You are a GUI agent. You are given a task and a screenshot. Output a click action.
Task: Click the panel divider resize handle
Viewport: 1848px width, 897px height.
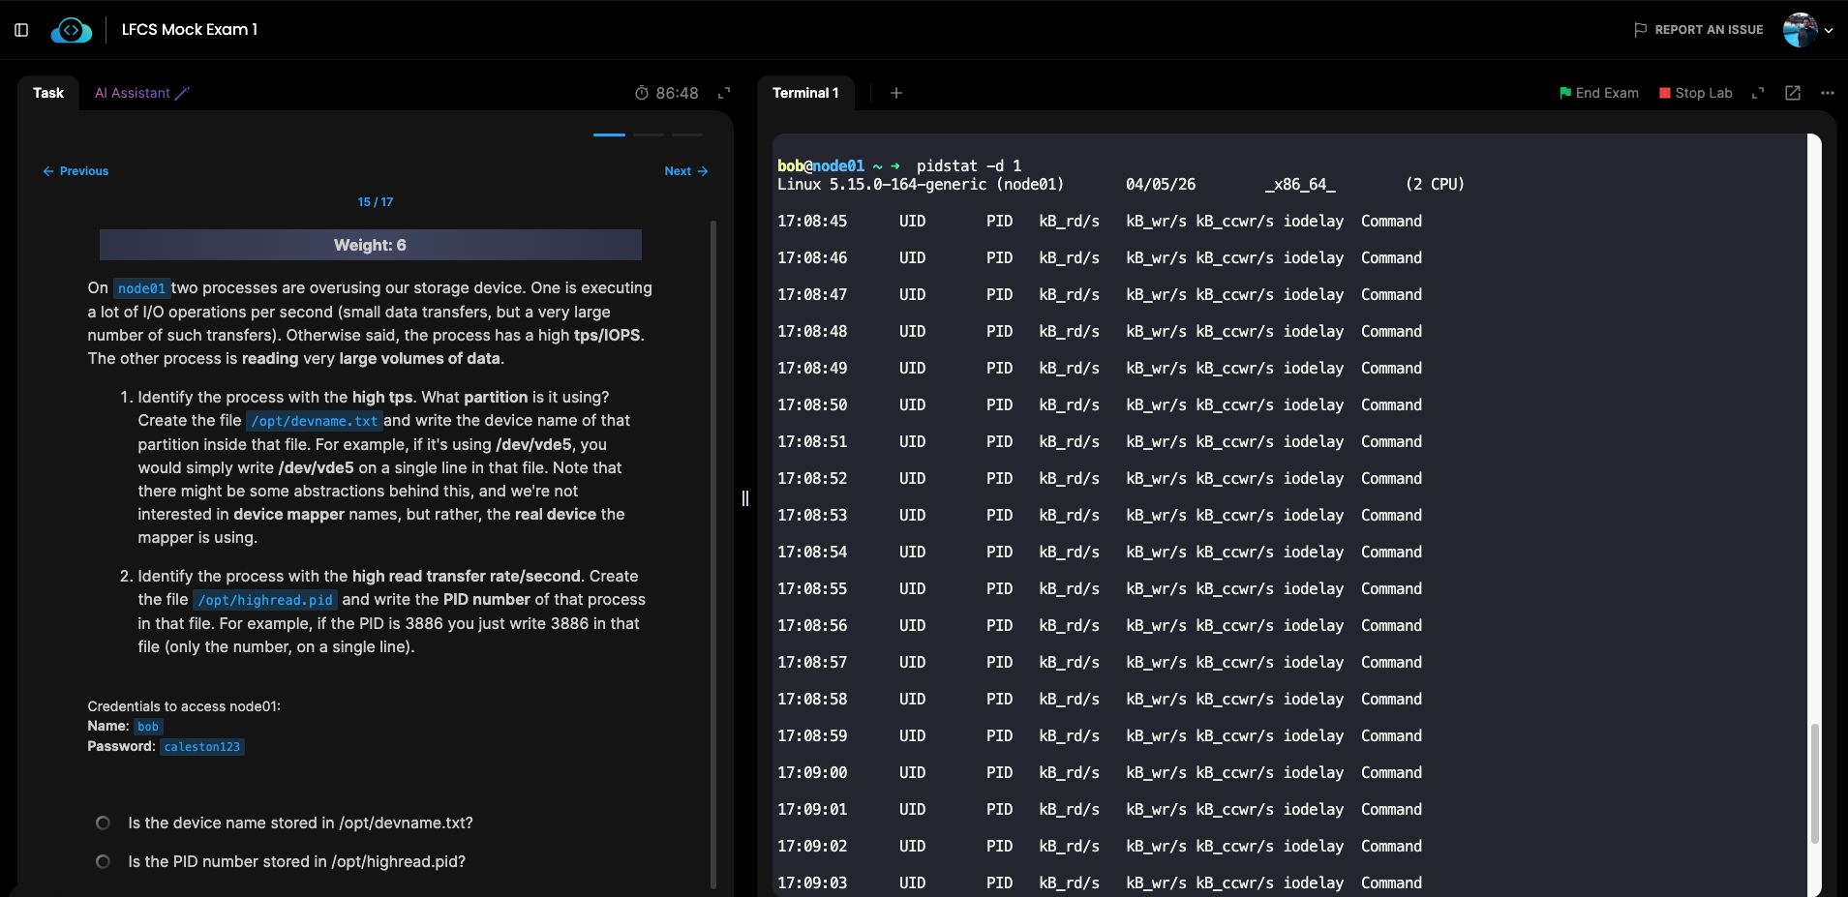[745, 498]
